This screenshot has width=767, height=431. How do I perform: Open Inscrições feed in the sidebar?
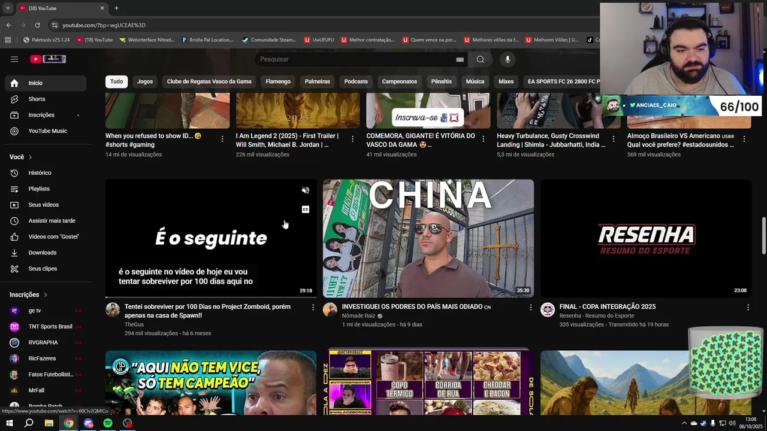[46, 115]
